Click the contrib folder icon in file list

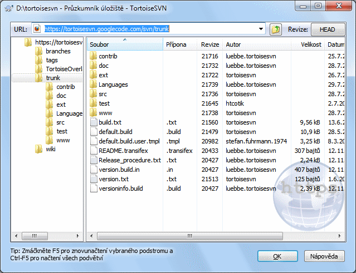(x=93, y=56)
